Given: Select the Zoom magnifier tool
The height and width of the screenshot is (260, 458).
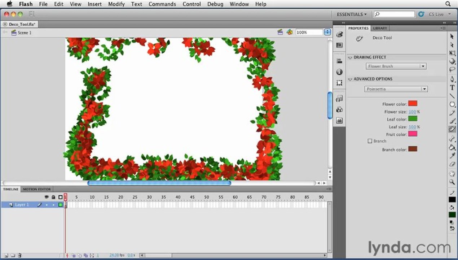Looking at the screenshot, I should pos(452,182).
